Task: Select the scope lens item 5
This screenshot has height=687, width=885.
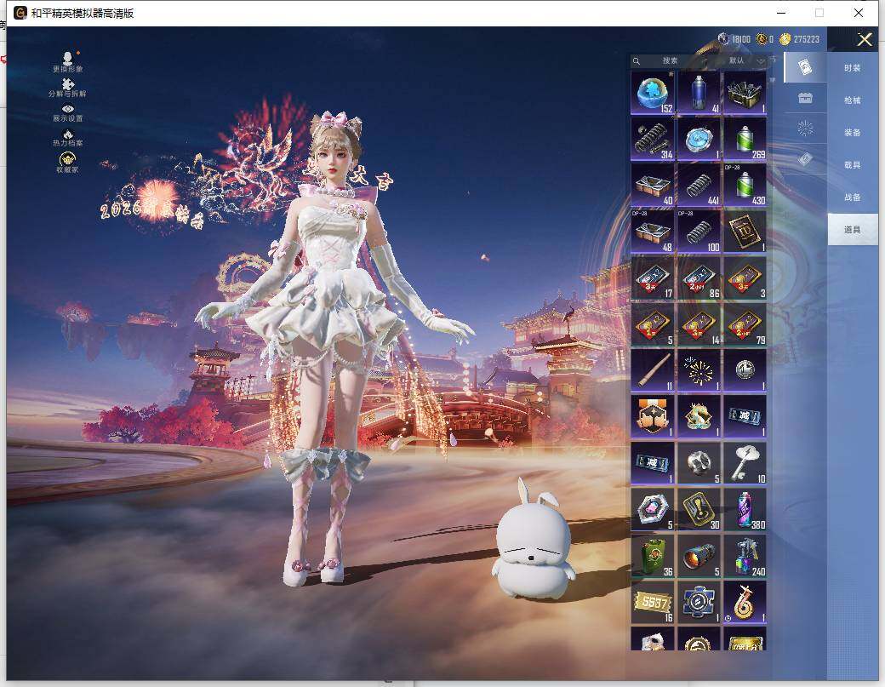Action: tap(699, 555)
